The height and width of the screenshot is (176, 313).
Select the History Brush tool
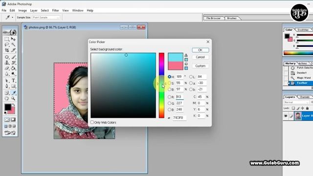[13, 63]
